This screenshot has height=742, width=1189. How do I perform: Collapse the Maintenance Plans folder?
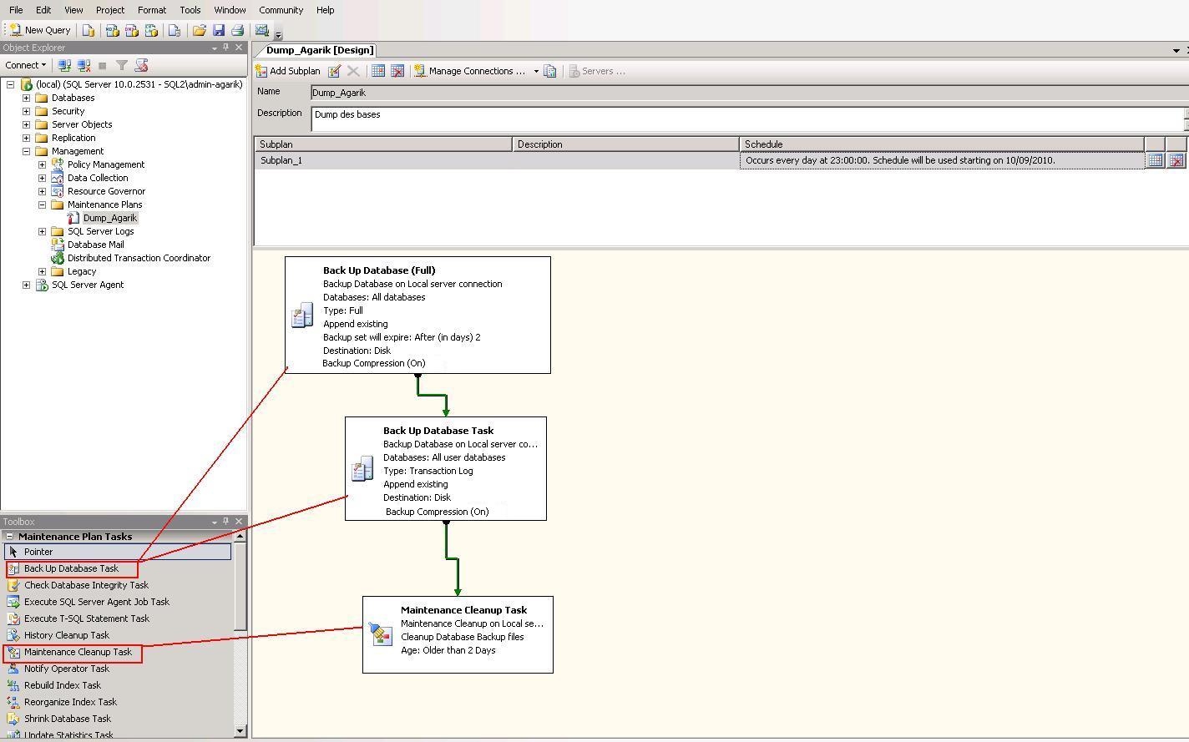click(x=42, y=204)
